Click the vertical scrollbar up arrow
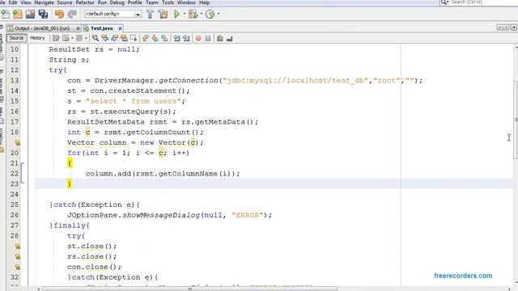The image size is (518, 291). coord(516,48)
